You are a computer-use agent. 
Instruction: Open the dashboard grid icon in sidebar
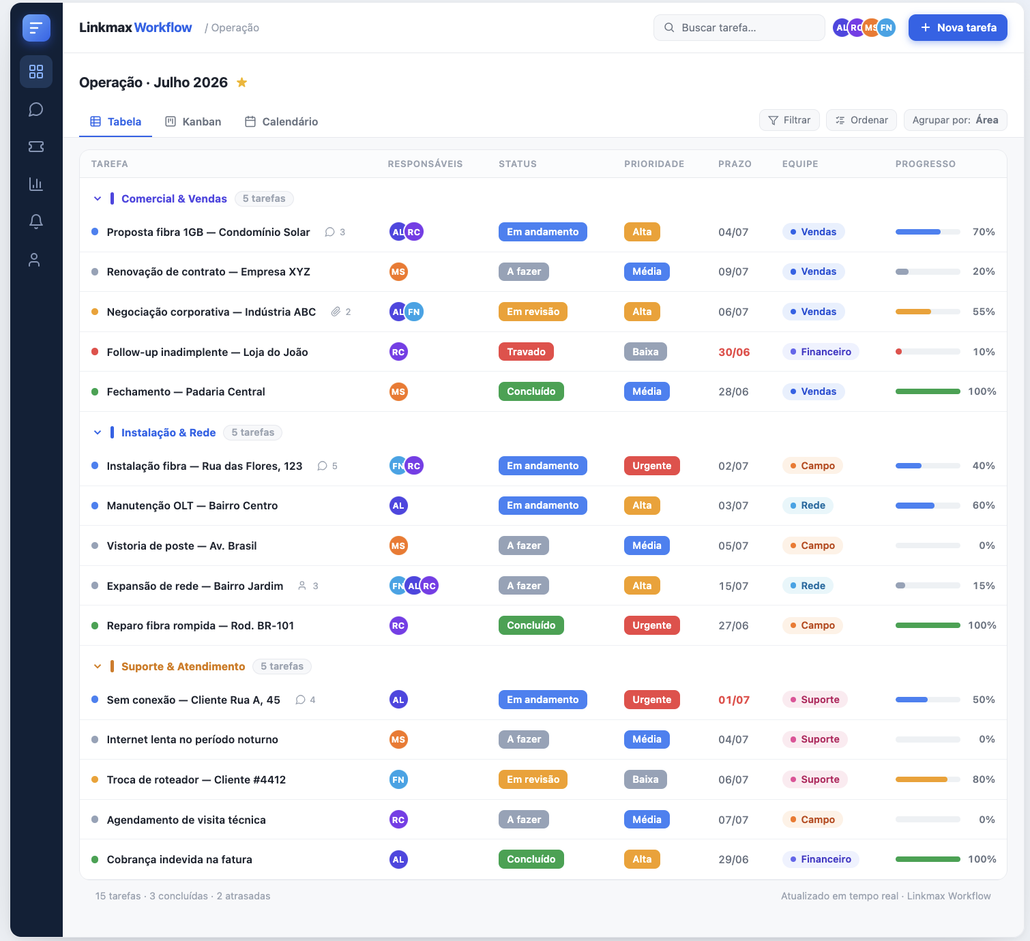click(x=36, y=72)
